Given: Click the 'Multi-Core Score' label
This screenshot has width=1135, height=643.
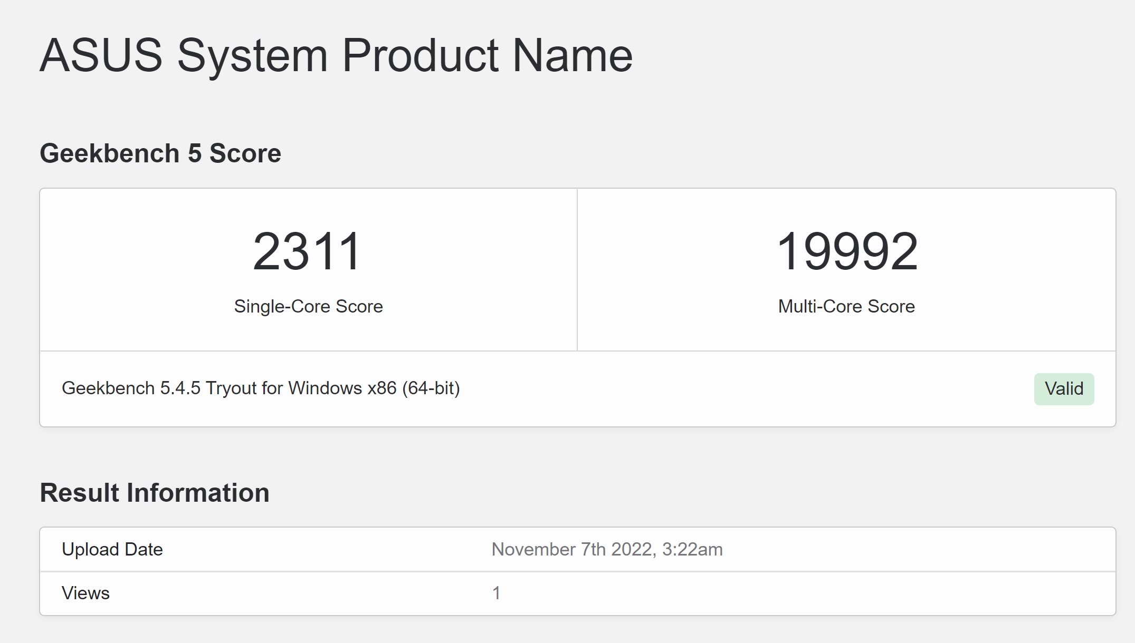Looking at the screenshot, I should pyautogui.click(x=846, y=306).
